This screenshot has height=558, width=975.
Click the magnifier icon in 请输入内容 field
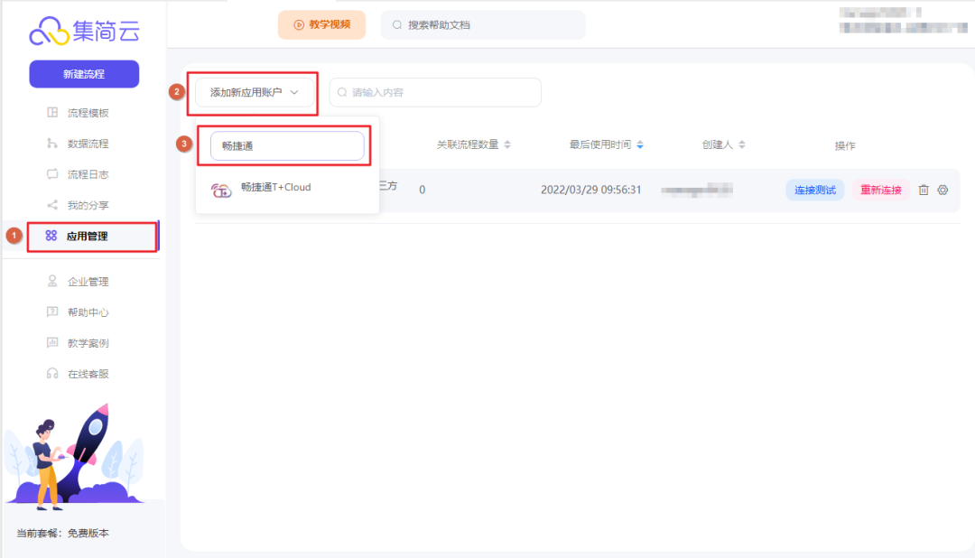342,92
